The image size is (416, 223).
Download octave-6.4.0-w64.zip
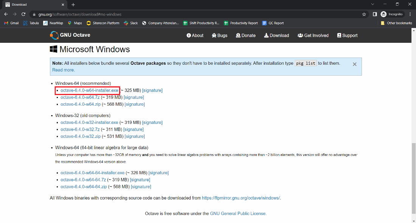81,104
